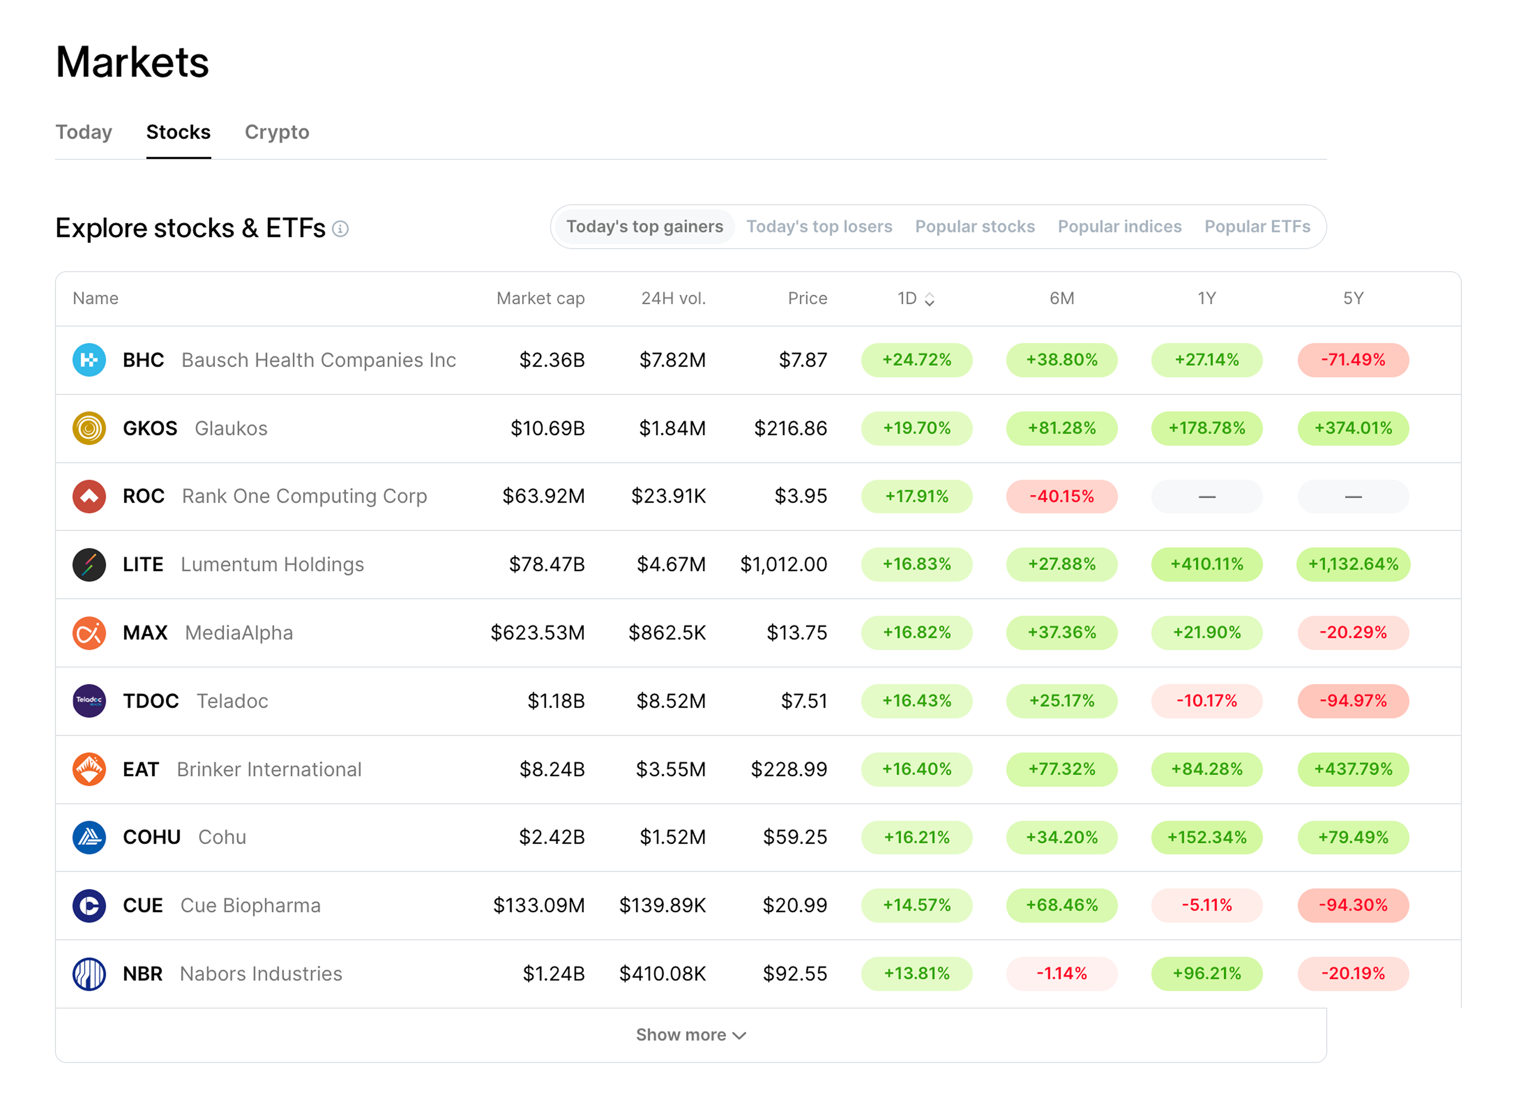Click the Nabors NBR logo icon
Viewport: 1514px width, 1104px height.
tap(89, 974)
